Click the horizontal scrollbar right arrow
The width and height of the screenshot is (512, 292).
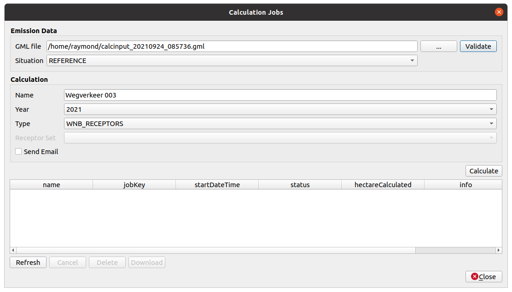[499, 250]
